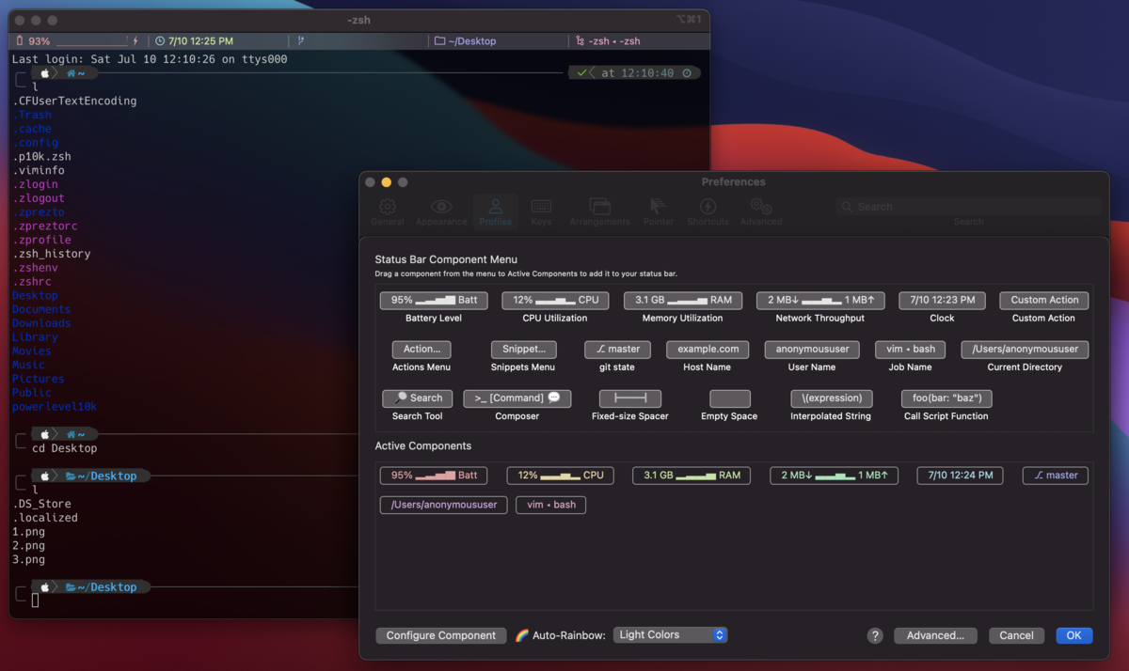The width and height of the screenshot is (1129, 671).
Task: Select the Search Tool component
Action: [x=418, y=398]
